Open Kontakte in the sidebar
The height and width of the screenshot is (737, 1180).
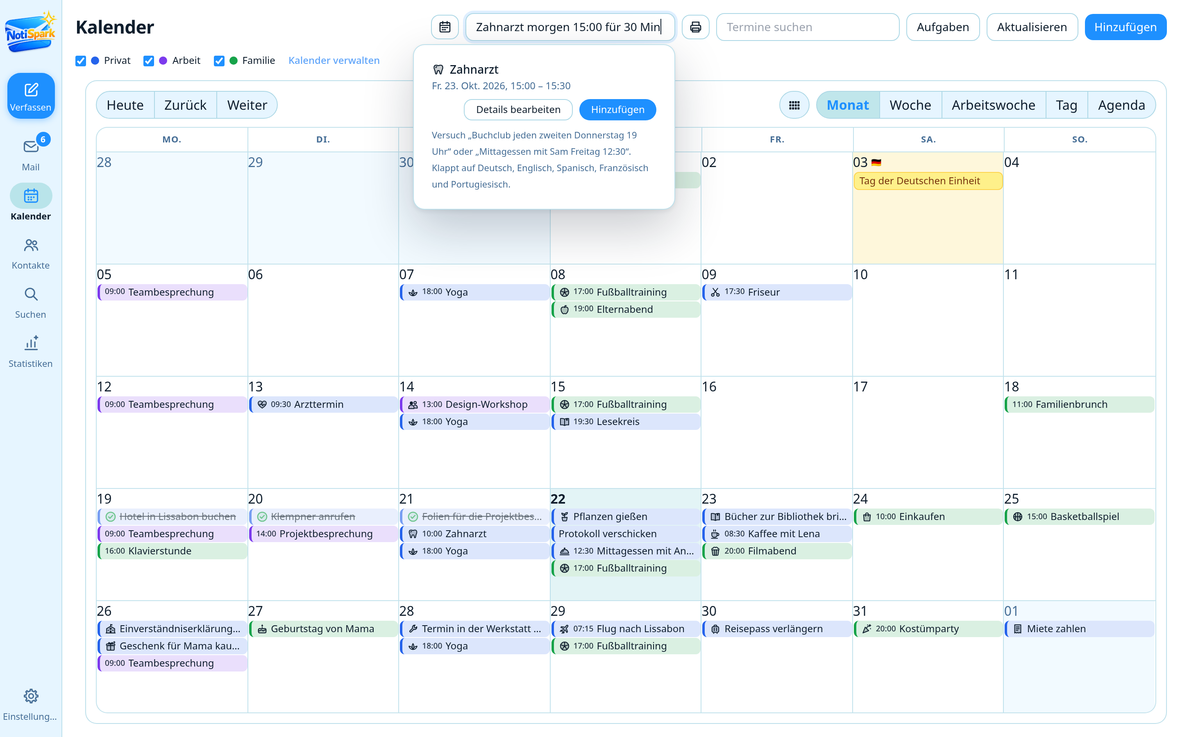(x=31, y=254)
